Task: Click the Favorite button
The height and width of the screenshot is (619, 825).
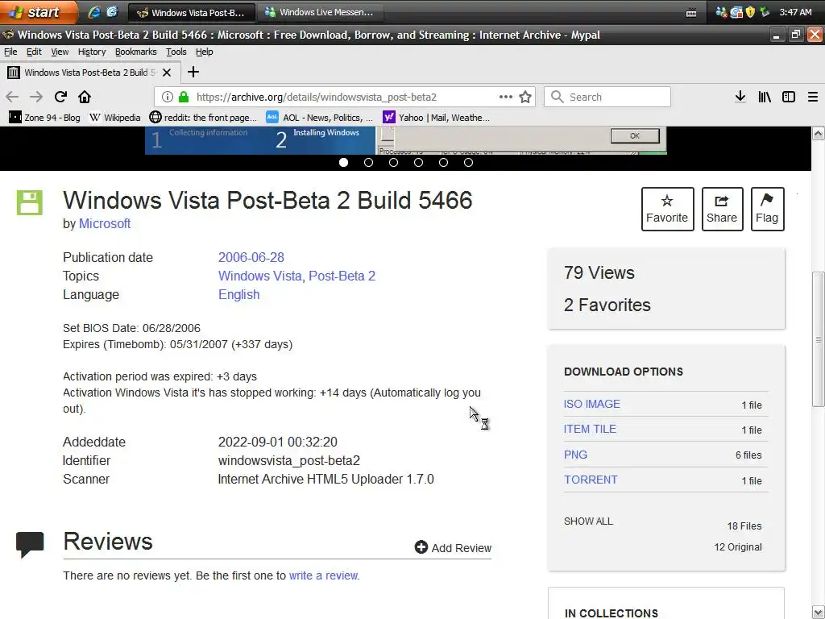Action: coord(667,209)
